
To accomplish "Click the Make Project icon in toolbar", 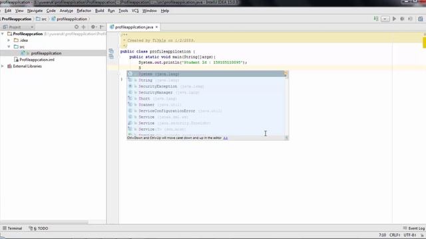I will click(x=376, y=19).
